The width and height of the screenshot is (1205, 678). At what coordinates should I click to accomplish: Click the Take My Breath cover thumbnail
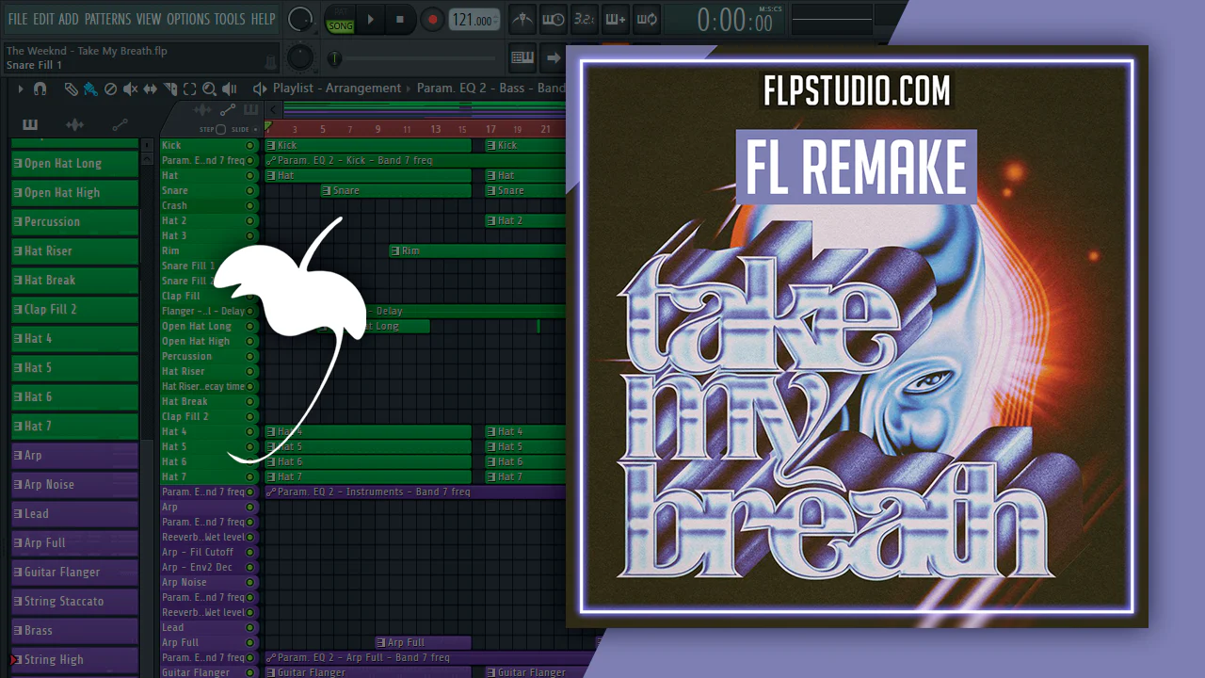pos(857,337)
